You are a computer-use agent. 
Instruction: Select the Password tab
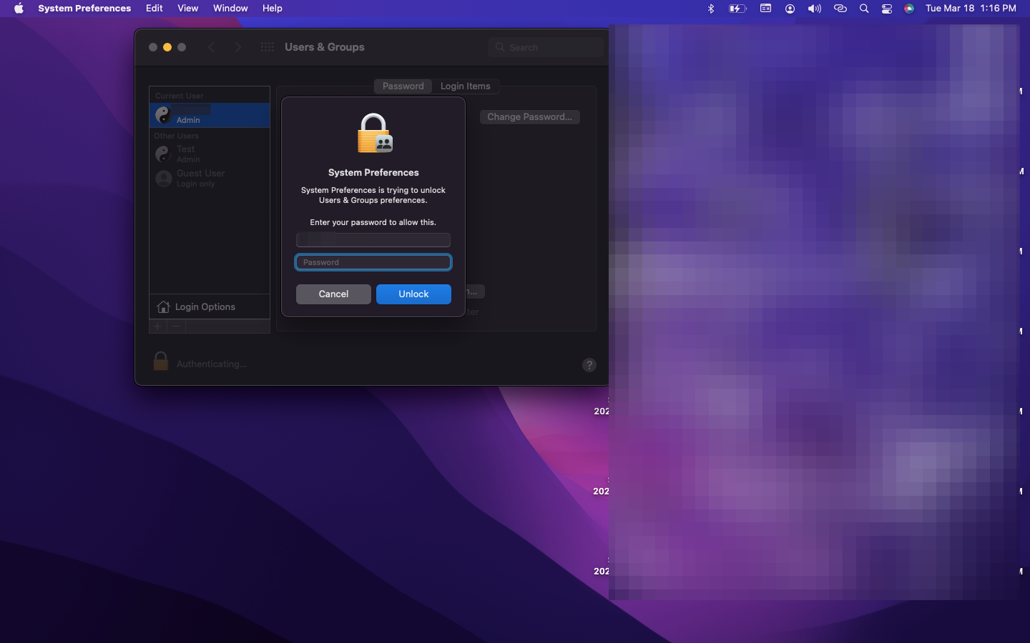(x=403, y=86)
